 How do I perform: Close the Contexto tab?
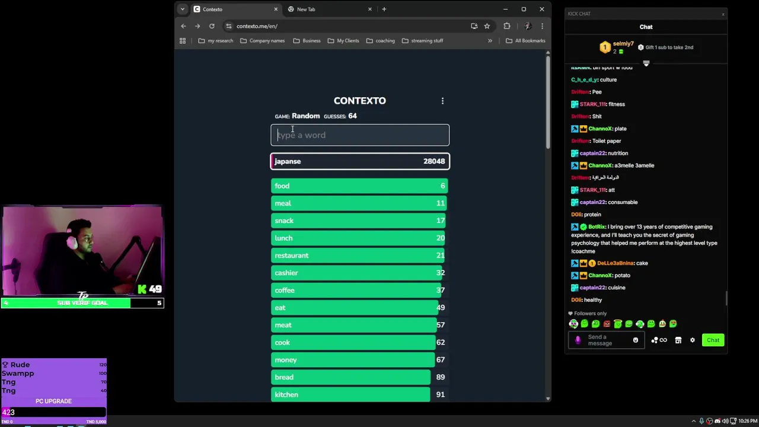[275, 9]
